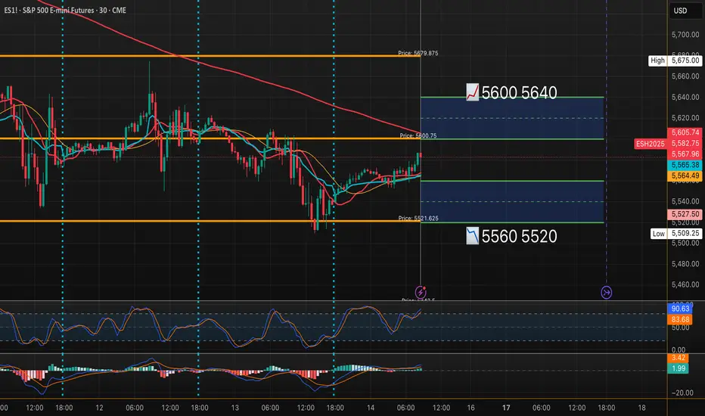The image size is (705, 416).
Task: Click the 5,700.00 price scale label
Action: tap(685, 35)
